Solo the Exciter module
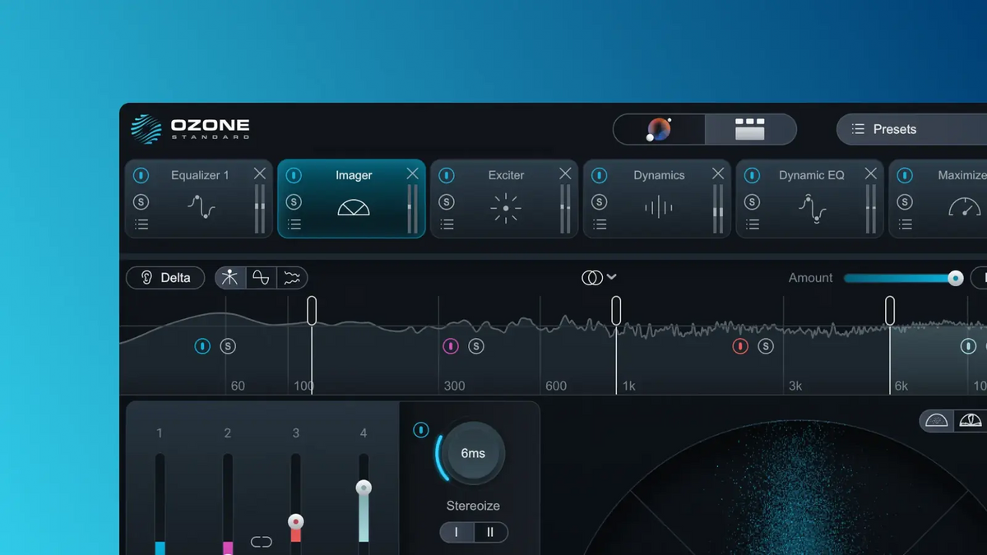987x555 pixels. pos(447,202)
